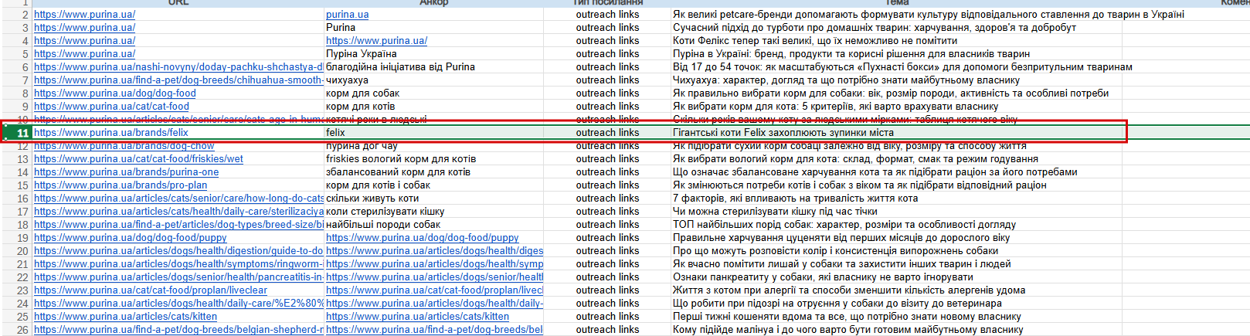Select the 'friskies вологий корм для котів' cell

click(x=433, y=159)
